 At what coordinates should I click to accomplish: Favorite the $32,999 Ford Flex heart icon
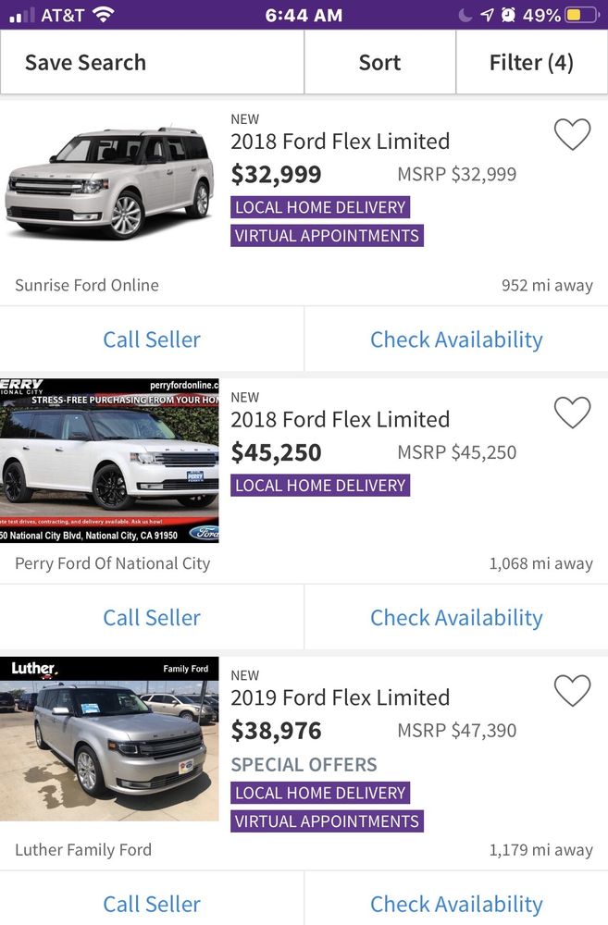(572, 135)
